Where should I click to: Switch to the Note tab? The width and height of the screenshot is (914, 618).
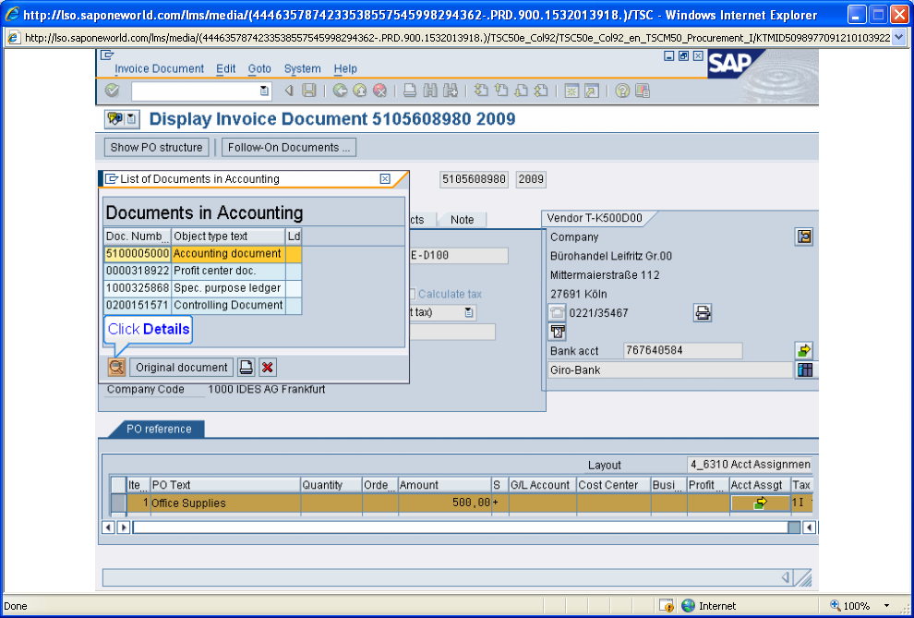click(463, 220)
